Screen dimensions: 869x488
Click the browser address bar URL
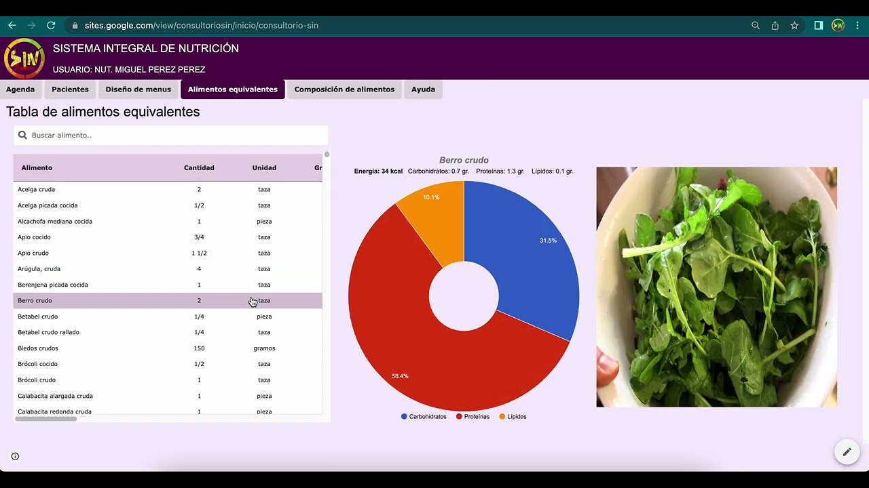tap(202, 25)
